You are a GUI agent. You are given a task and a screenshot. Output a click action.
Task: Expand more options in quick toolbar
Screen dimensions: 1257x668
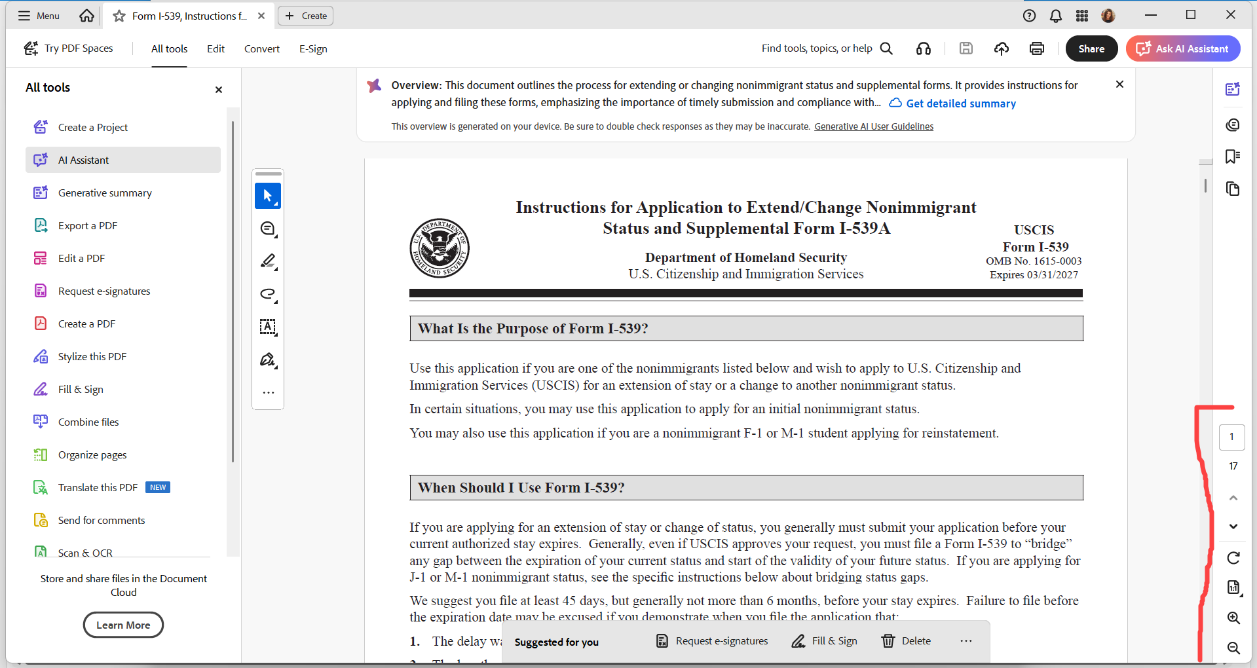tap(268, 393)
